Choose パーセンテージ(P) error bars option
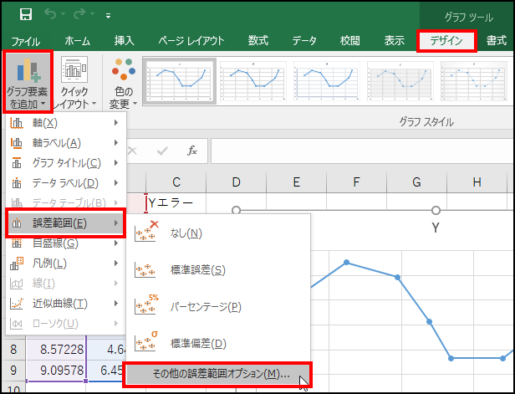 click(218, 307)
